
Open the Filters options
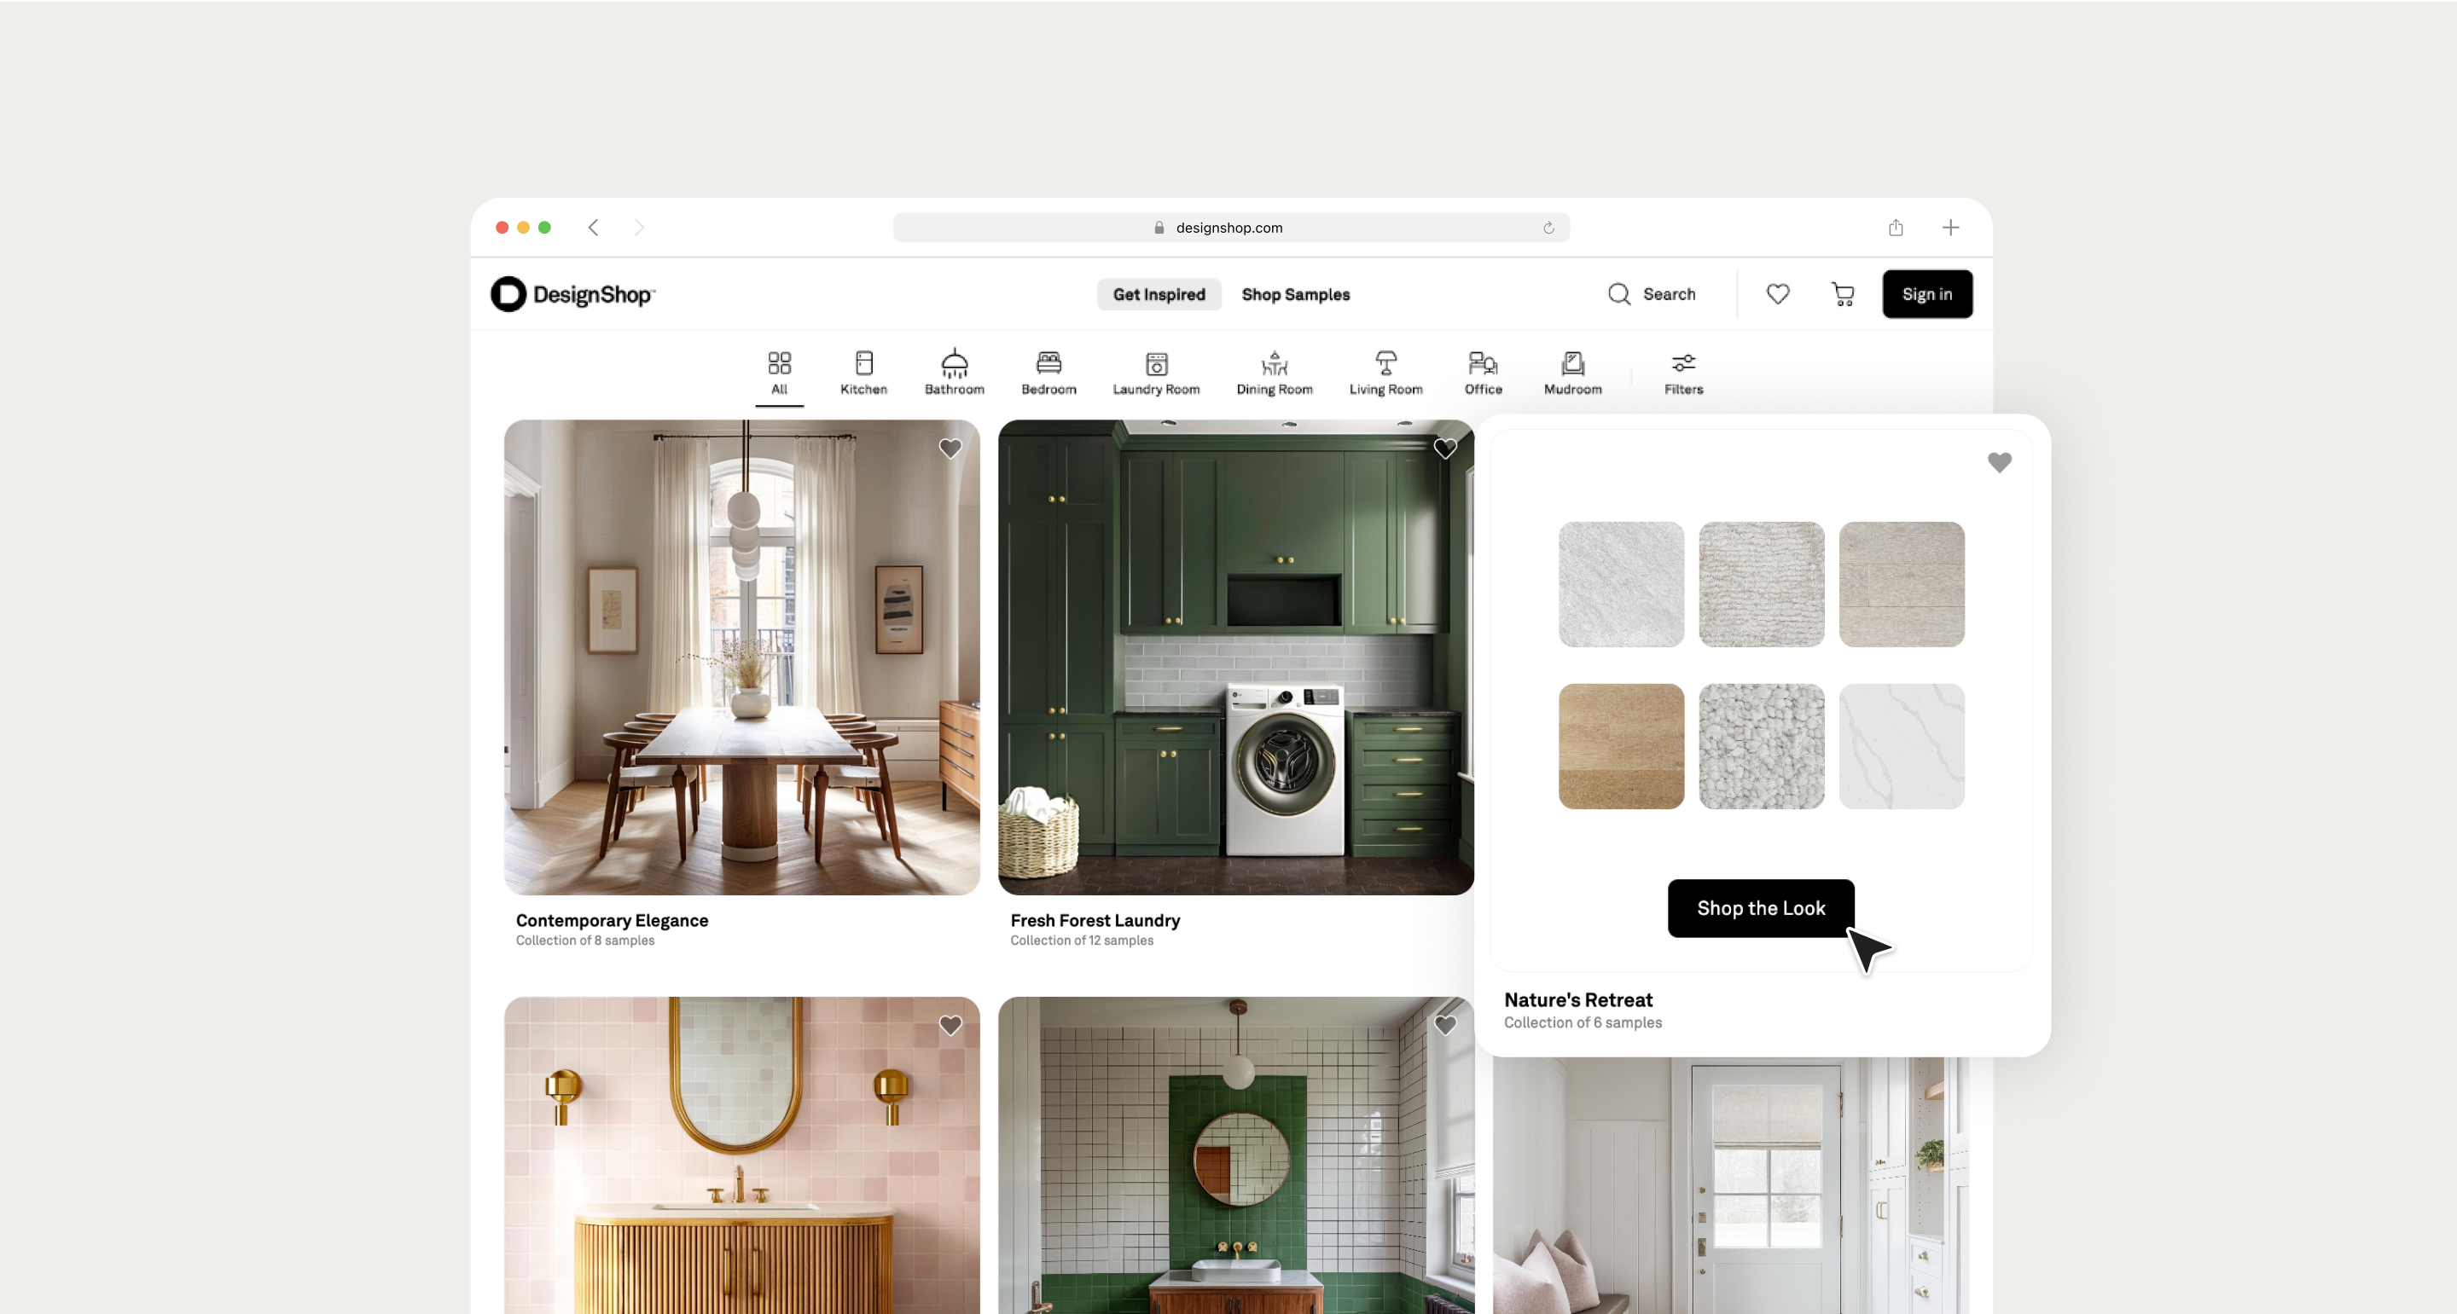pyautogui.click(x=1682, y=372)
